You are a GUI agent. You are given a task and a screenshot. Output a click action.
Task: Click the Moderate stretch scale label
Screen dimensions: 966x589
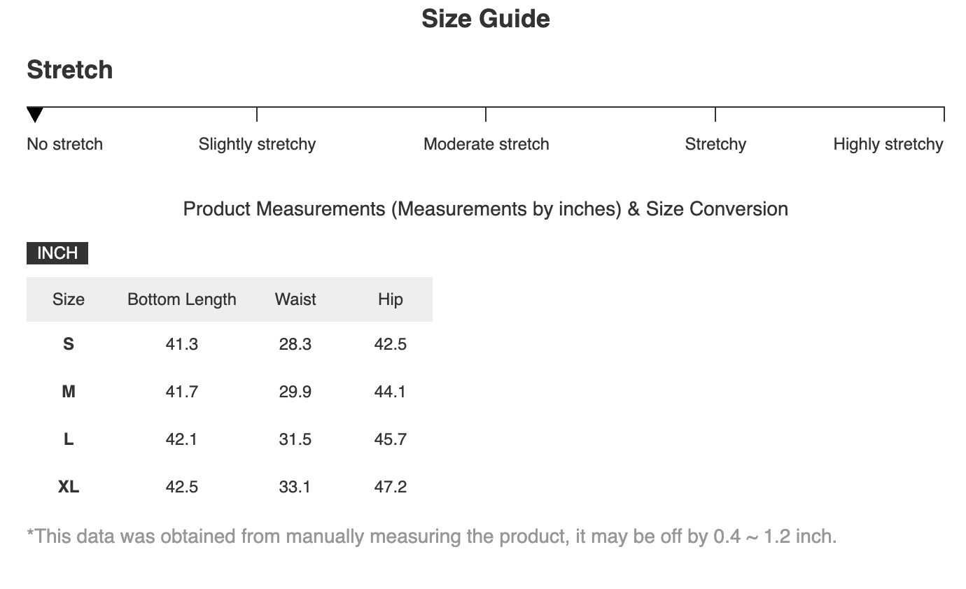[x=486, y=144]
